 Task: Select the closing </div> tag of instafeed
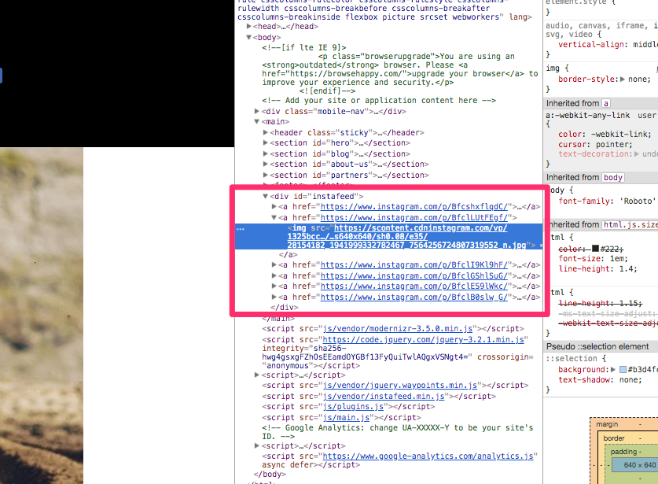(285, 307)
